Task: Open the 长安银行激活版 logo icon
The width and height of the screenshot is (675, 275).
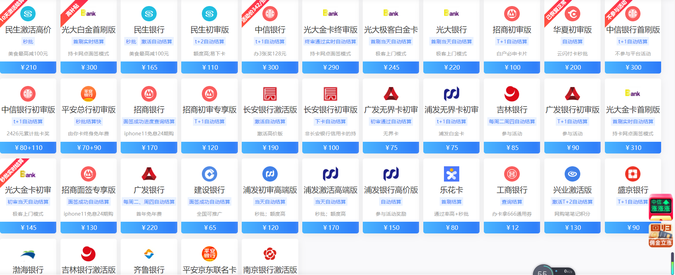Action: 270,94
